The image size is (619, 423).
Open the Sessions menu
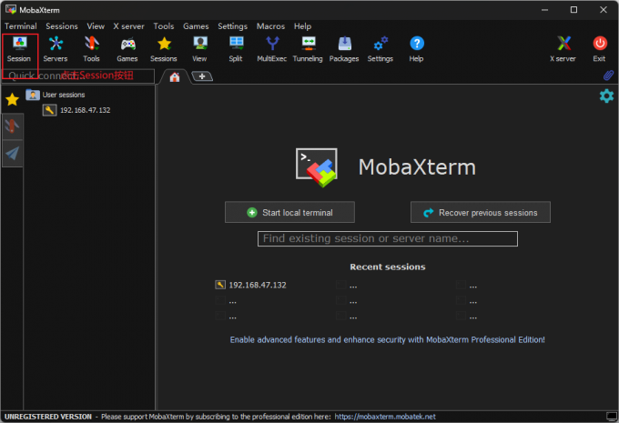point(62,26)
